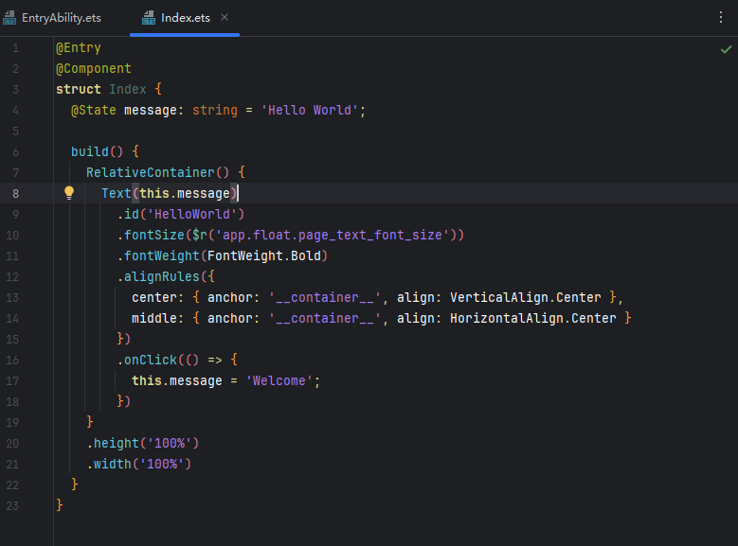Click the green checkmark inspection status icon
The width and height of the screenshot is (738, 546).
[727, 49]
